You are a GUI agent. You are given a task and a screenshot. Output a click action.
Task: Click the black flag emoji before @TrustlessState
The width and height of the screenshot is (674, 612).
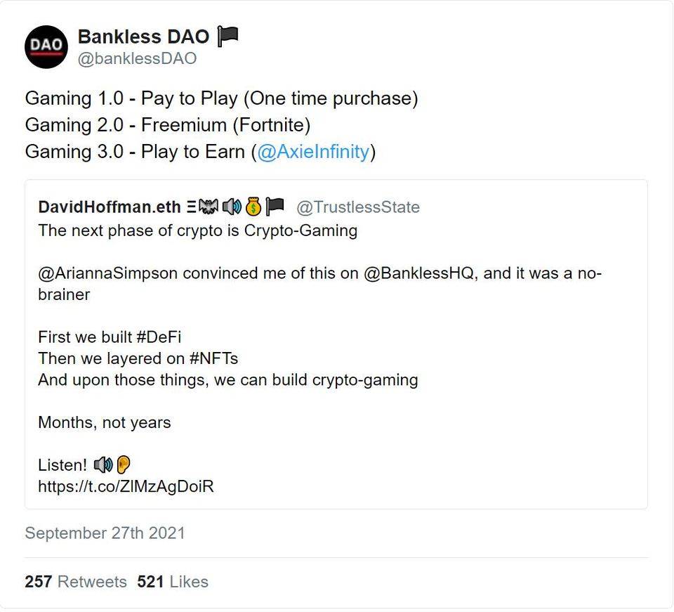click(275, 207)
